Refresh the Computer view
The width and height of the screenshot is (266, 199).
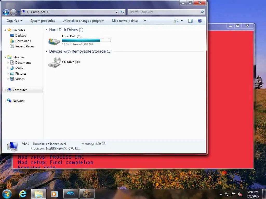click(x=122, y=12)
